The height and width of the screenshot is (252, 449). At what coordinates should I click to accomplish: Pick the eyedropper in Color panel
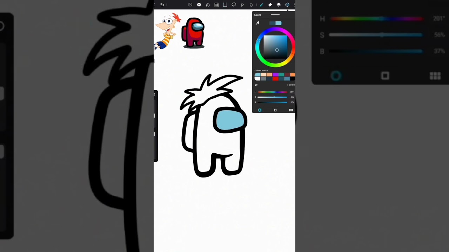coord(257,23)
